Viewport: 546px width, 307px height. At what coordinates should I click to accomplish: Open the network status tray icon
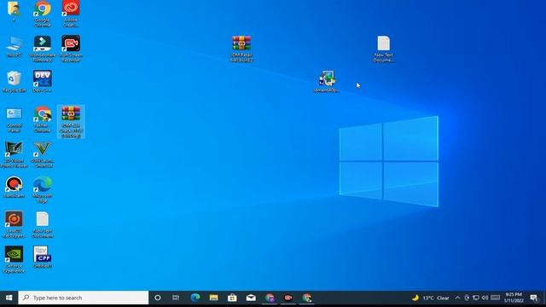pos(476,298)
